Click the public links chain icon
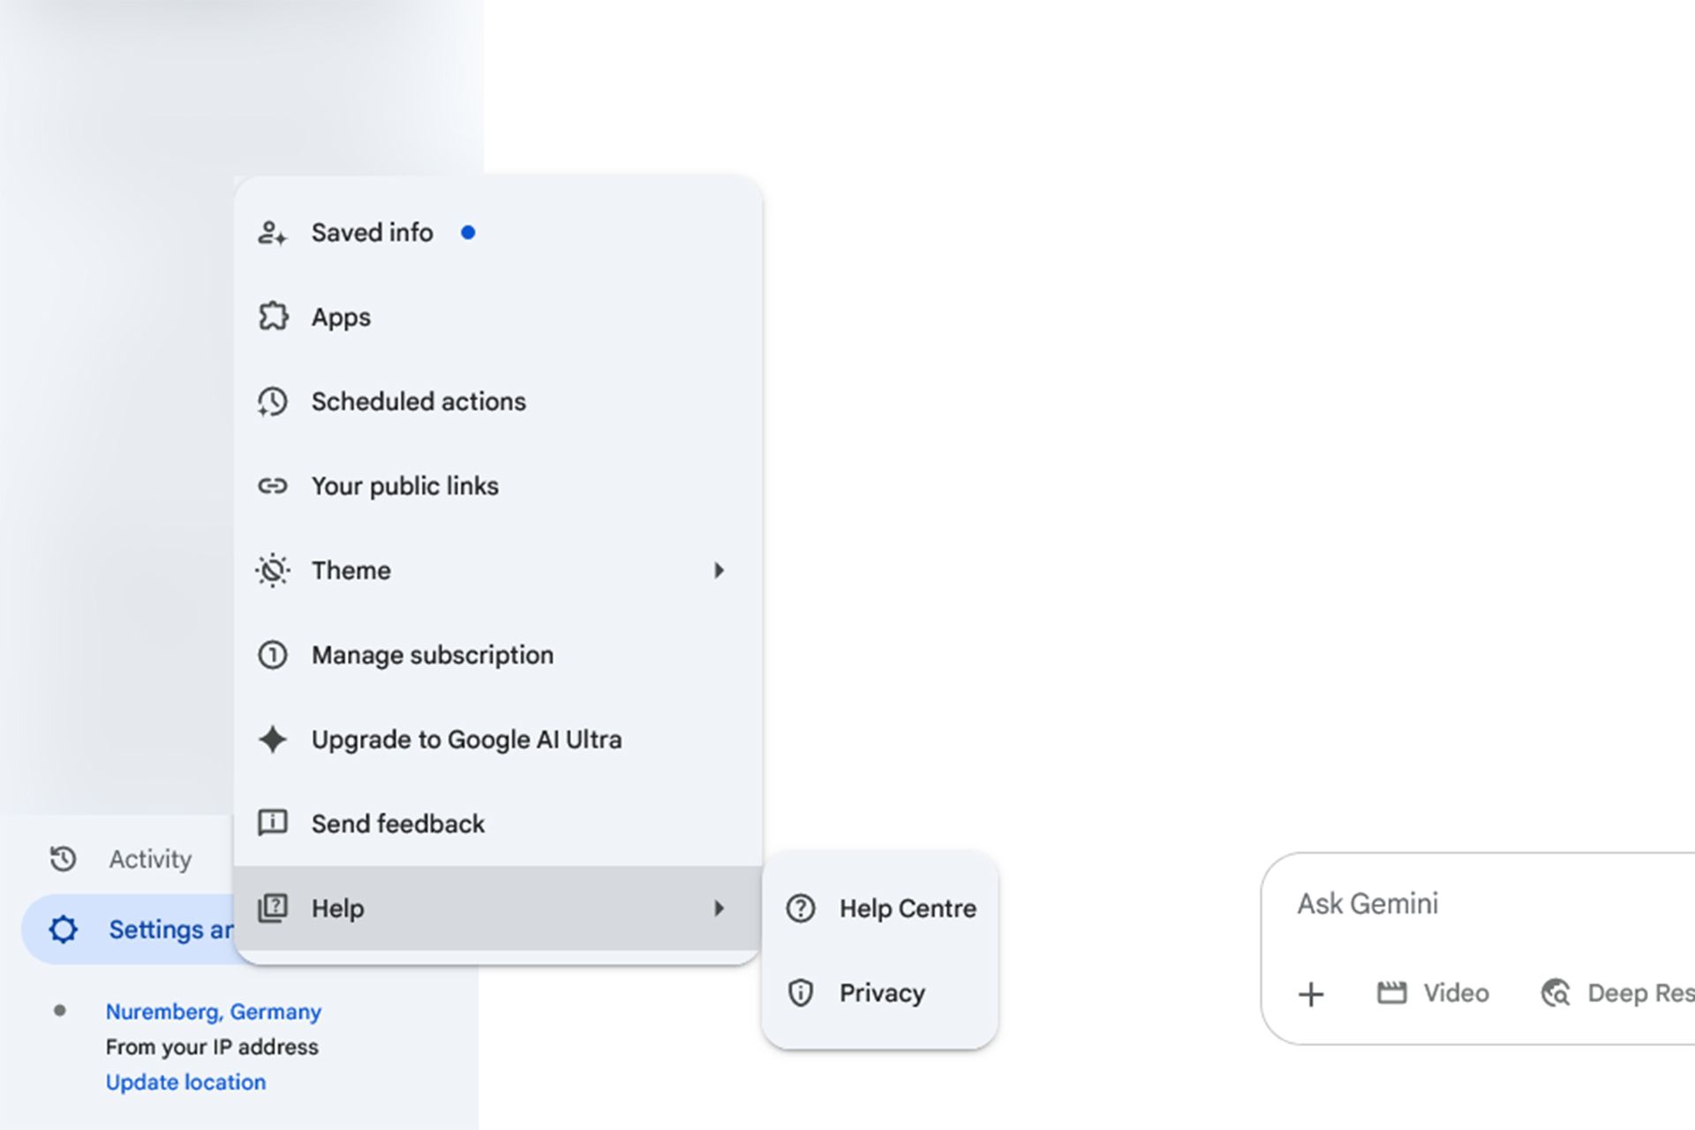Viewport: 1695px width, 1130px height. [x=272, y=486]
